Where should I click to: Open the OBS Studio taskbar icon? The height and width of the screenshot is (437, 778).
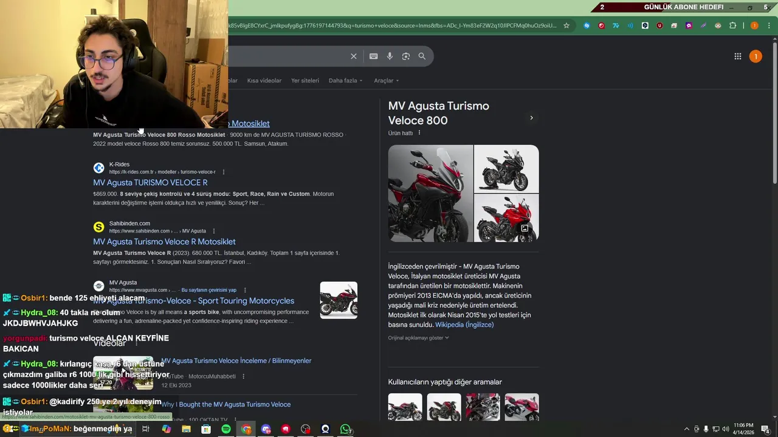coord(305,429)
